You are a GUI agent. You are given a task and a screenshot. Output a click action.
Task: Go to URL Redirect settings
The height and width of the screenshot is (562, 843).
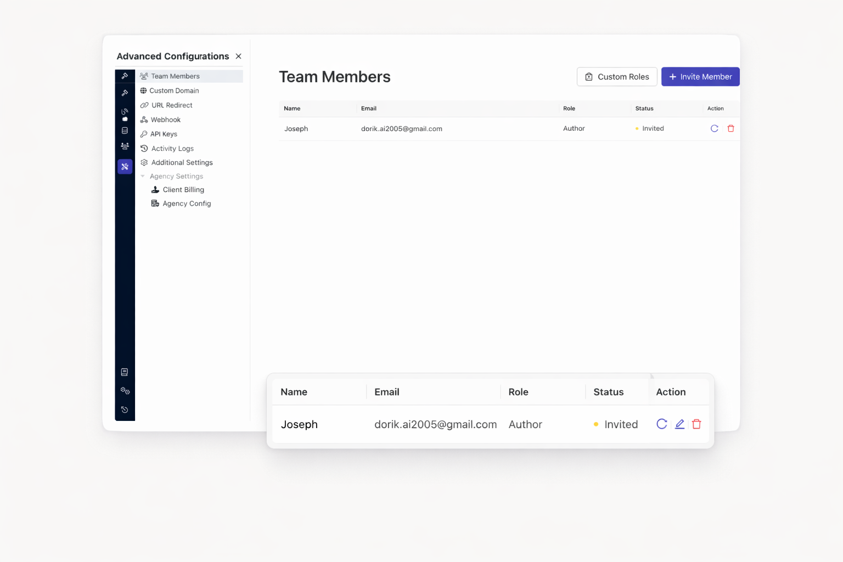point(172,105)
